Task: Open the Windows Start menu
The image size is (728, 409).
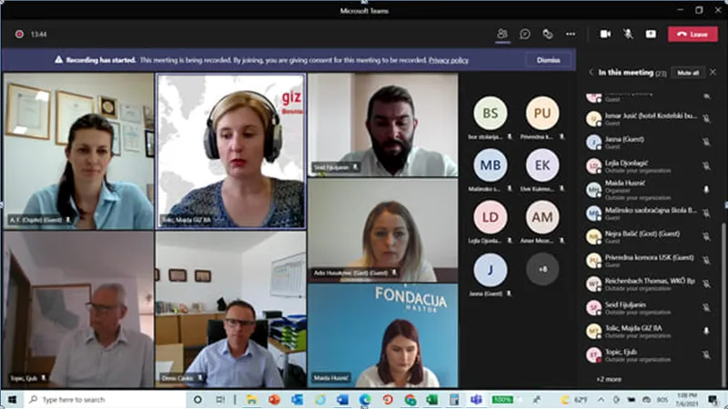Action: [x=12, y=399]
